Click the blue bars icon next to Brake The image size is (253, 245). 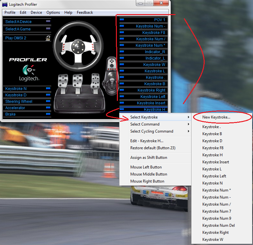coord(48,114)
